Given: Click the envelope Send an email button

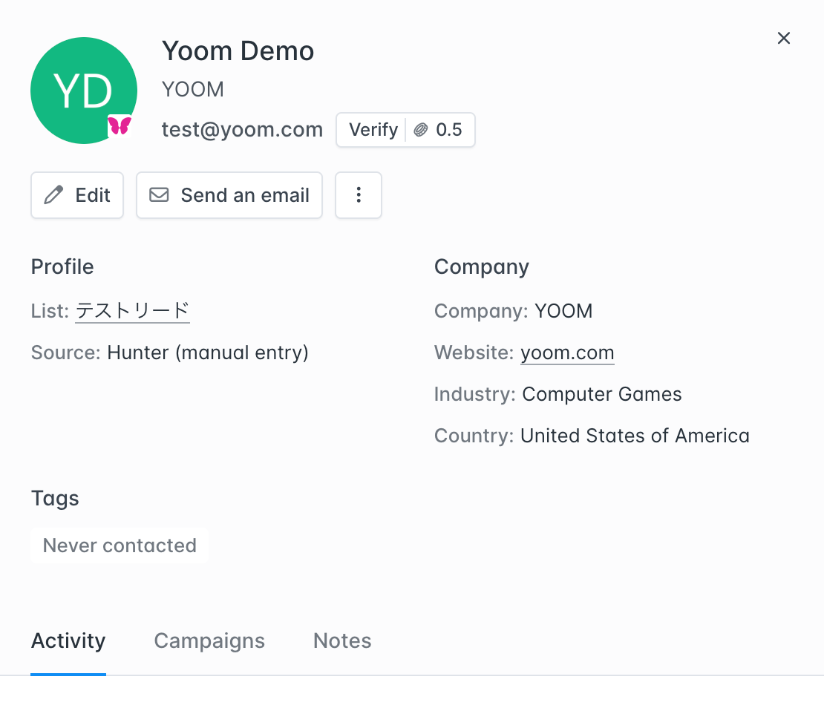Looking at the screenshot, I should coord(229,195).
